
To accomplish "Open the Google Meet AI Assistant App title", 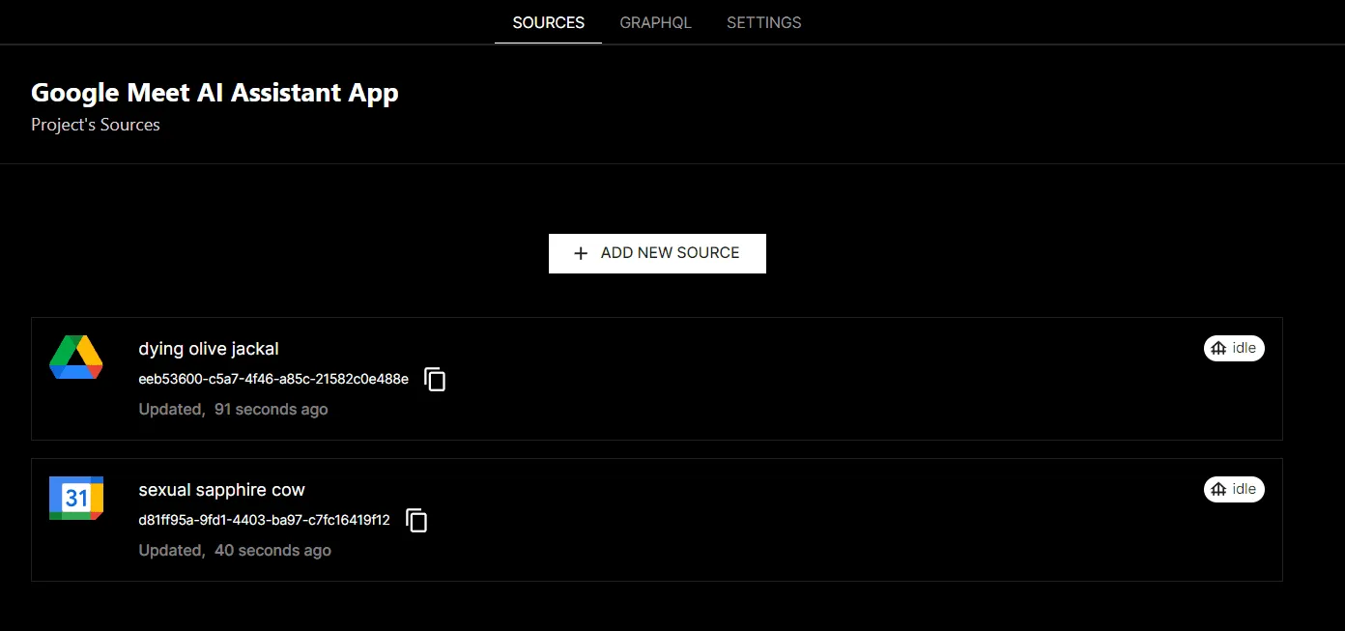I will 215,92.
